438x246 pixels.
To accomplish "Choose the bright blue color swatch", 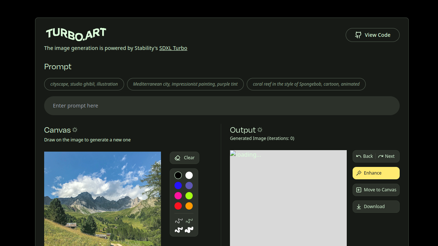I will point(178,186).
